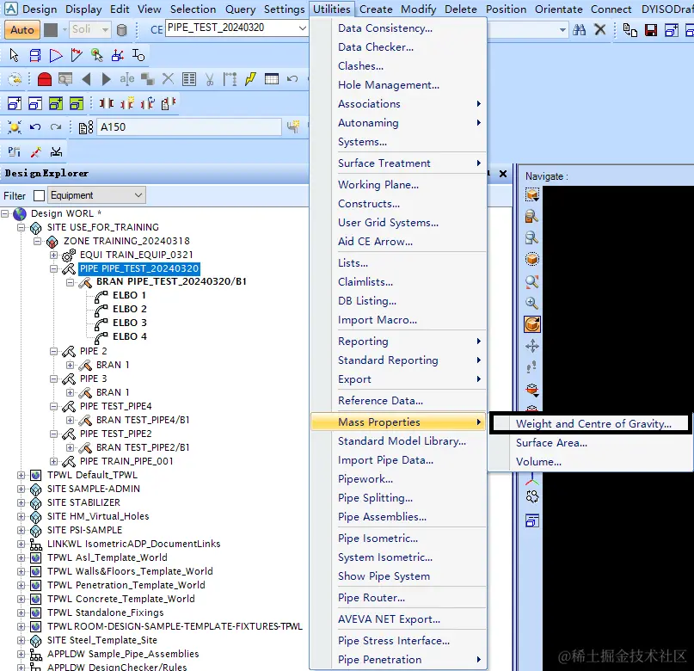Viewport: 694px width, 671px height.
Task: Select TPWL Concrete_Template_World item
Action: coord(121,599)
